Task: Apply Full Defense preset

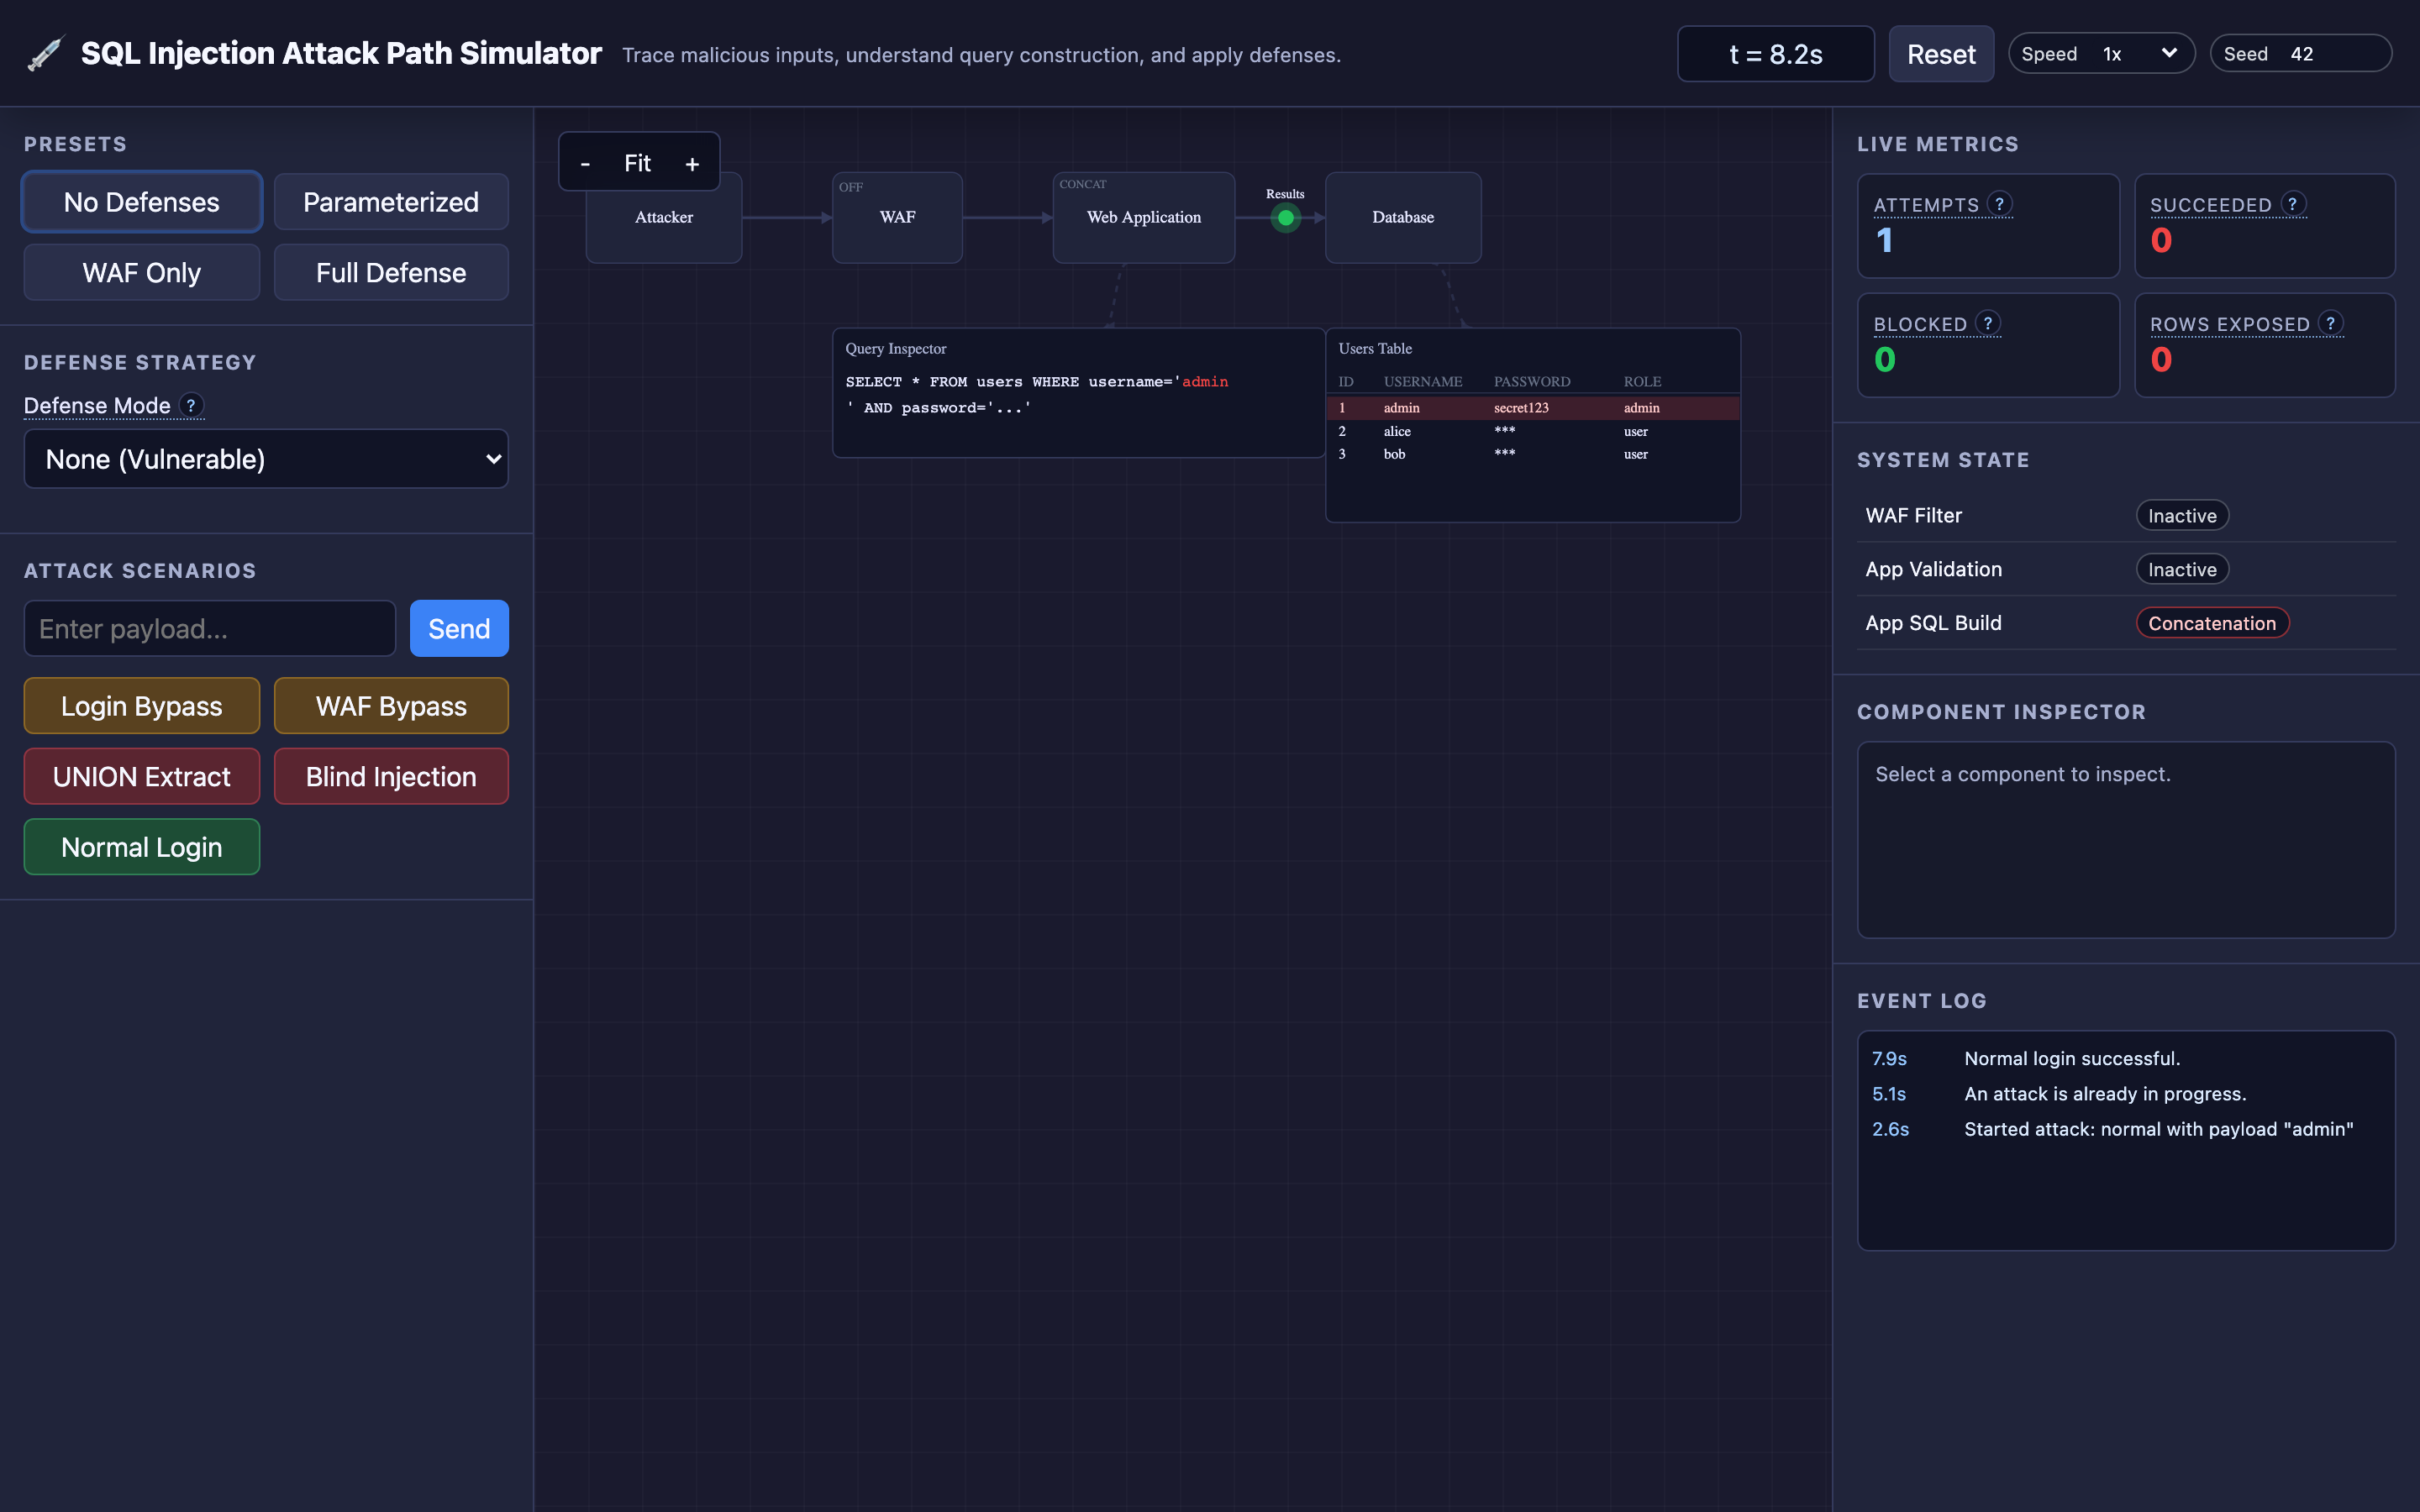Action: coord(391,272)
